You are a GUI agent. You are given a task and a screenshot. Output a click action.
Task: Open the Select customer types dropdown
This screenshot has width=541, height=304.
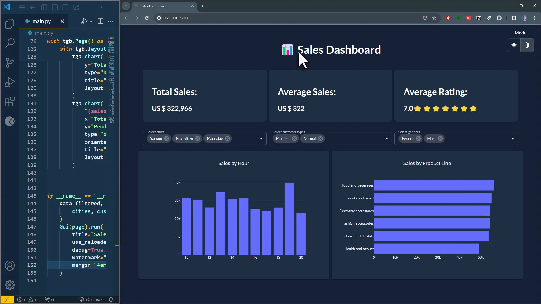[x=387, y=138]
